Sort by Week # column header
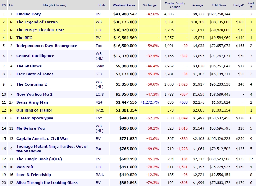This screenshot has height=186, width=256. pos(251,5)
